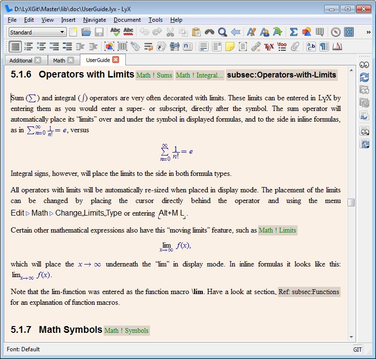376x359 pixels.
Task: Insert TeX code using the TeX icon
Action: [269, 47]
